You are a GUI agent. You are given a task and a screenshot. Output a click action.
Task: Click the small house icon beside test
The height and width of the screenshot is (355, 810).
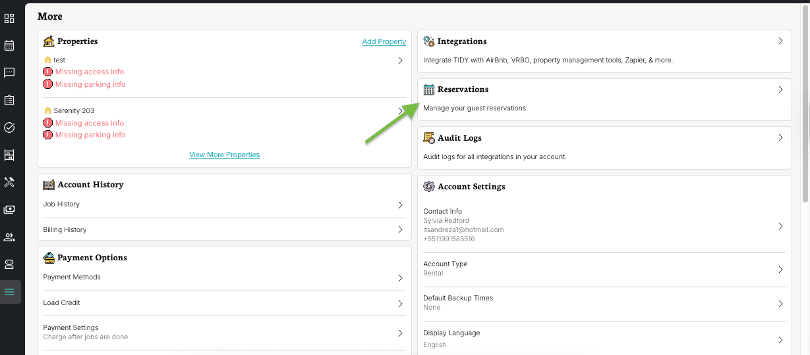coord(47,60)
